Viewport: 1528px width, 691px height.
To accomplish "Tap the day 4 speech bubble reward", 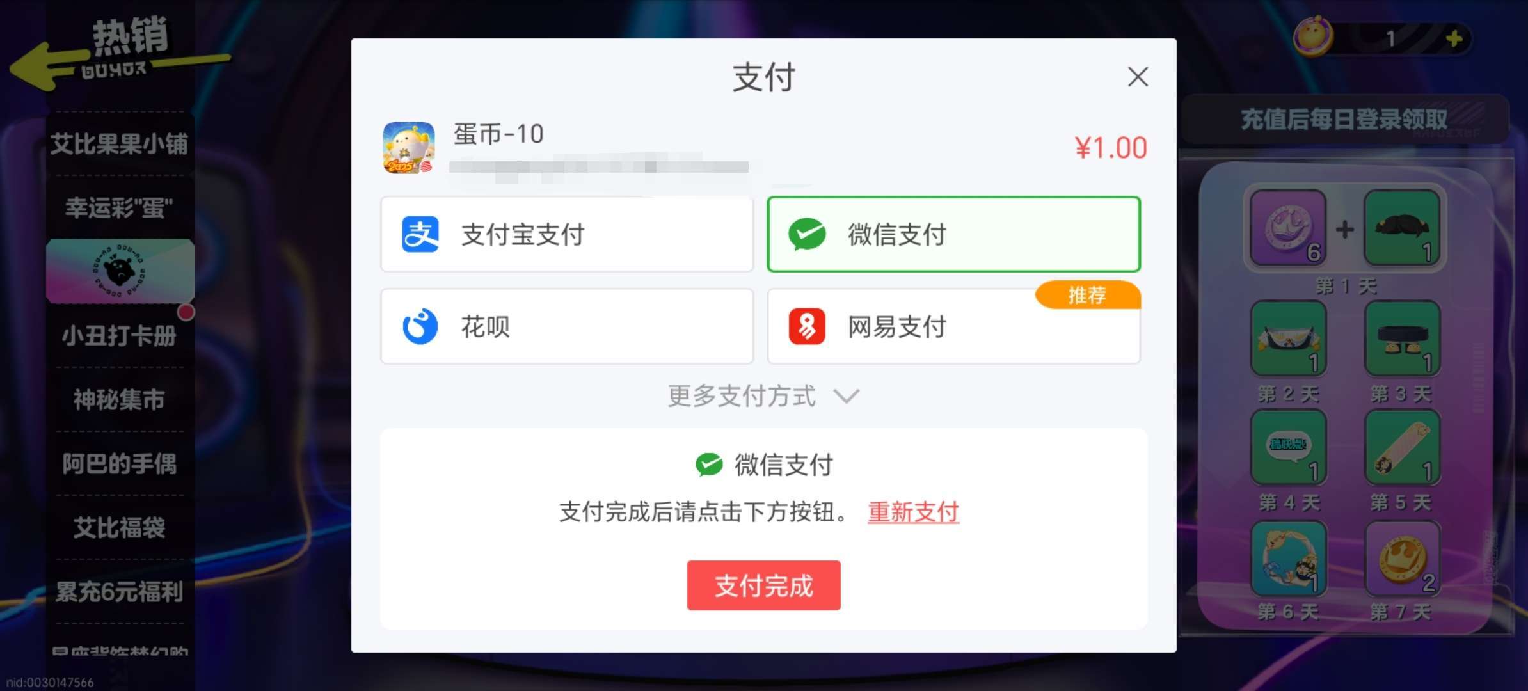I will (x=1287, y=448).
